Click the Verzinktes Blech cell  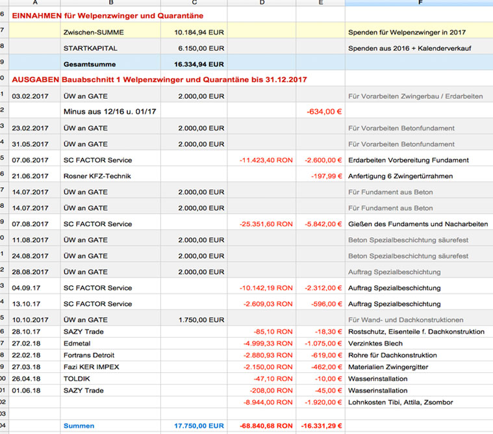point(419,344)
